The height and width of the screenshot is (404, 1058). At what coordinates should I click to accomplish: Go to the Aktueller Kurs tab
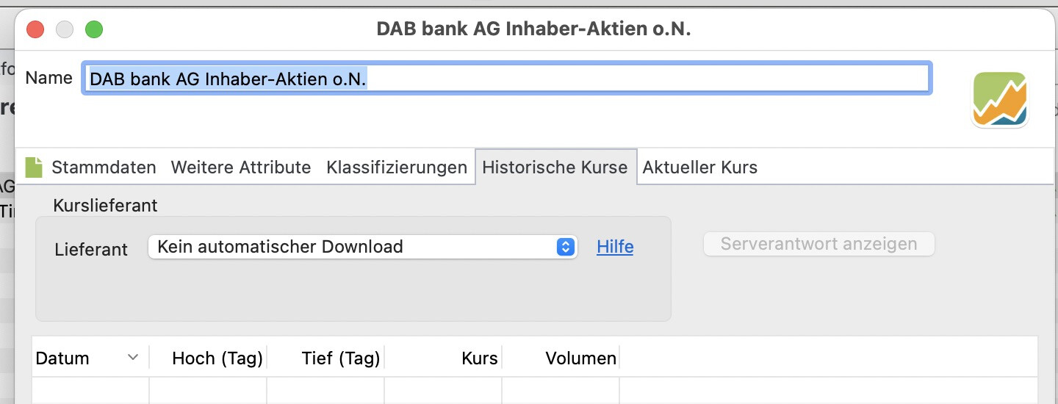[700, 167]
